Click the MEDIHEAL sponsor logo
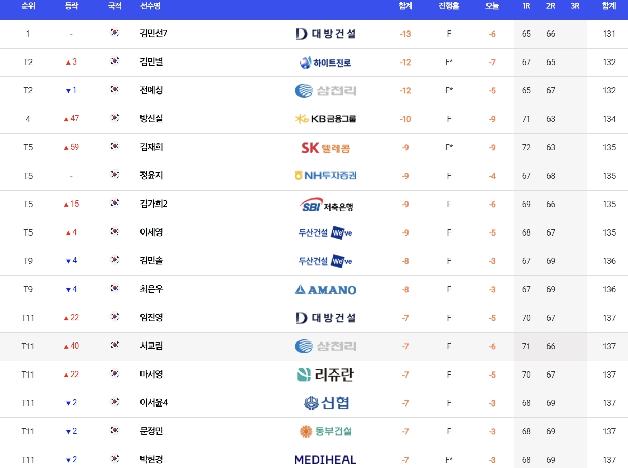The width and height of the screenshot is (628, 468). coord(325,460)
